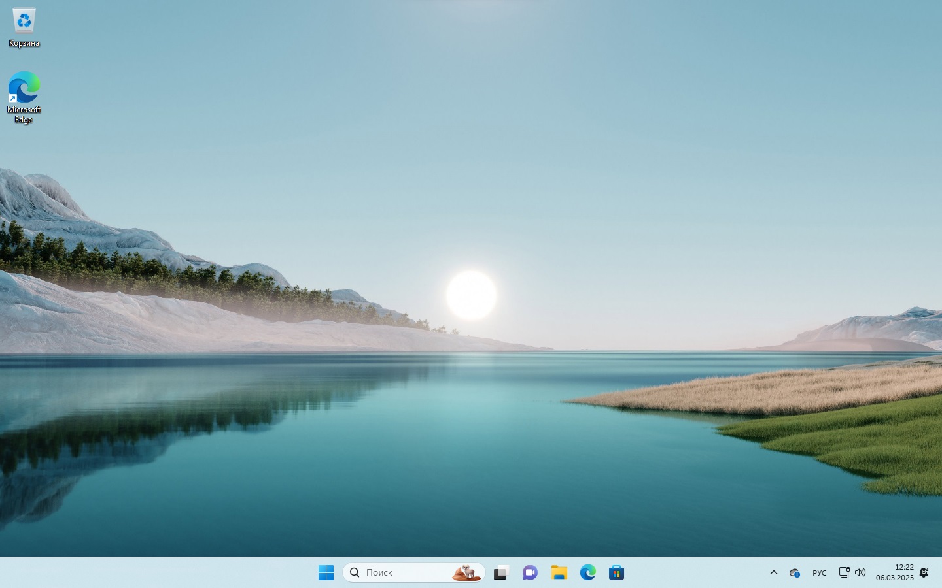Open the clock showing 12:22 06.03.2025
Viewport: 942px width, 588px height.
(895, 572)
